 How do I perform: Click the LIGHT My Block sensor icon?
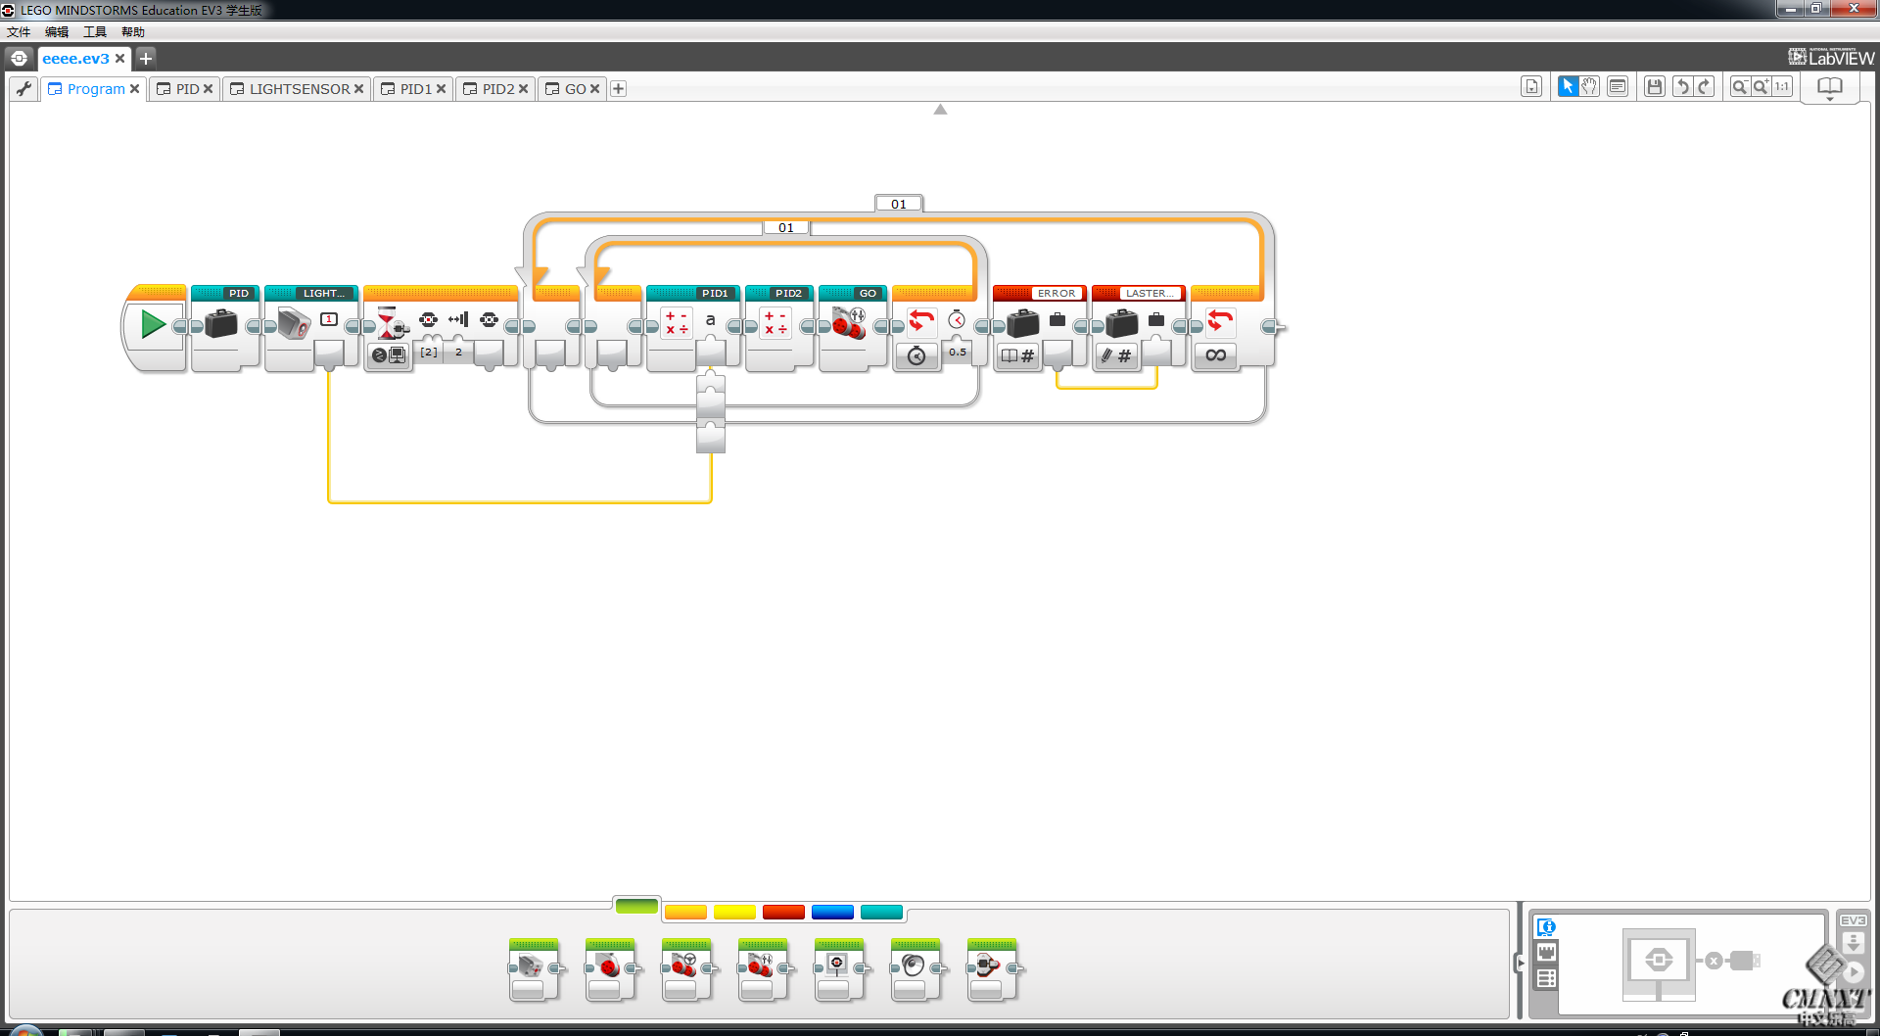294,323
